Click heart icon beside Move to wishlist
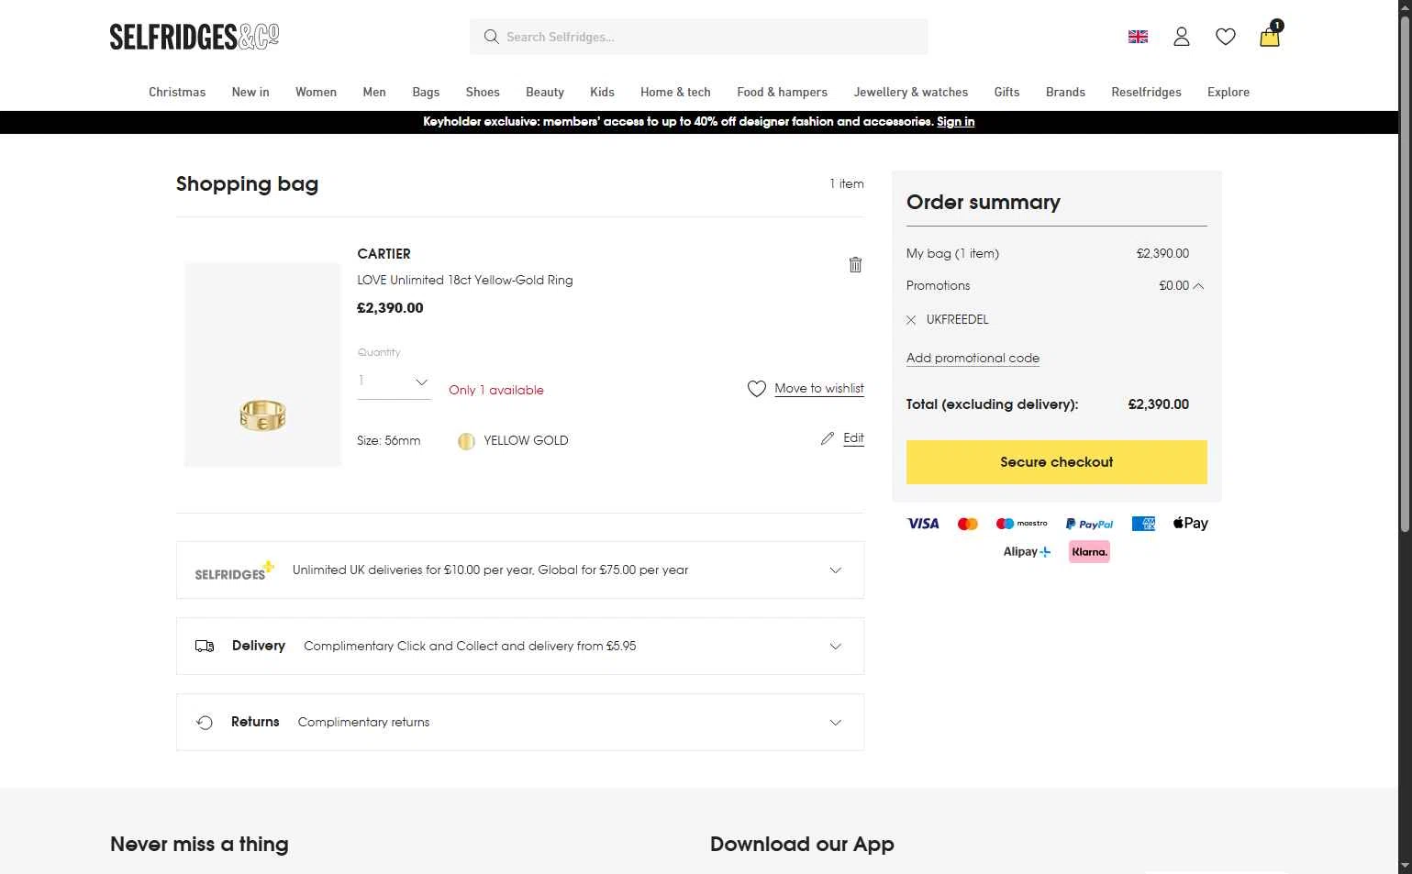1412x874 pixels. (757, 389)
